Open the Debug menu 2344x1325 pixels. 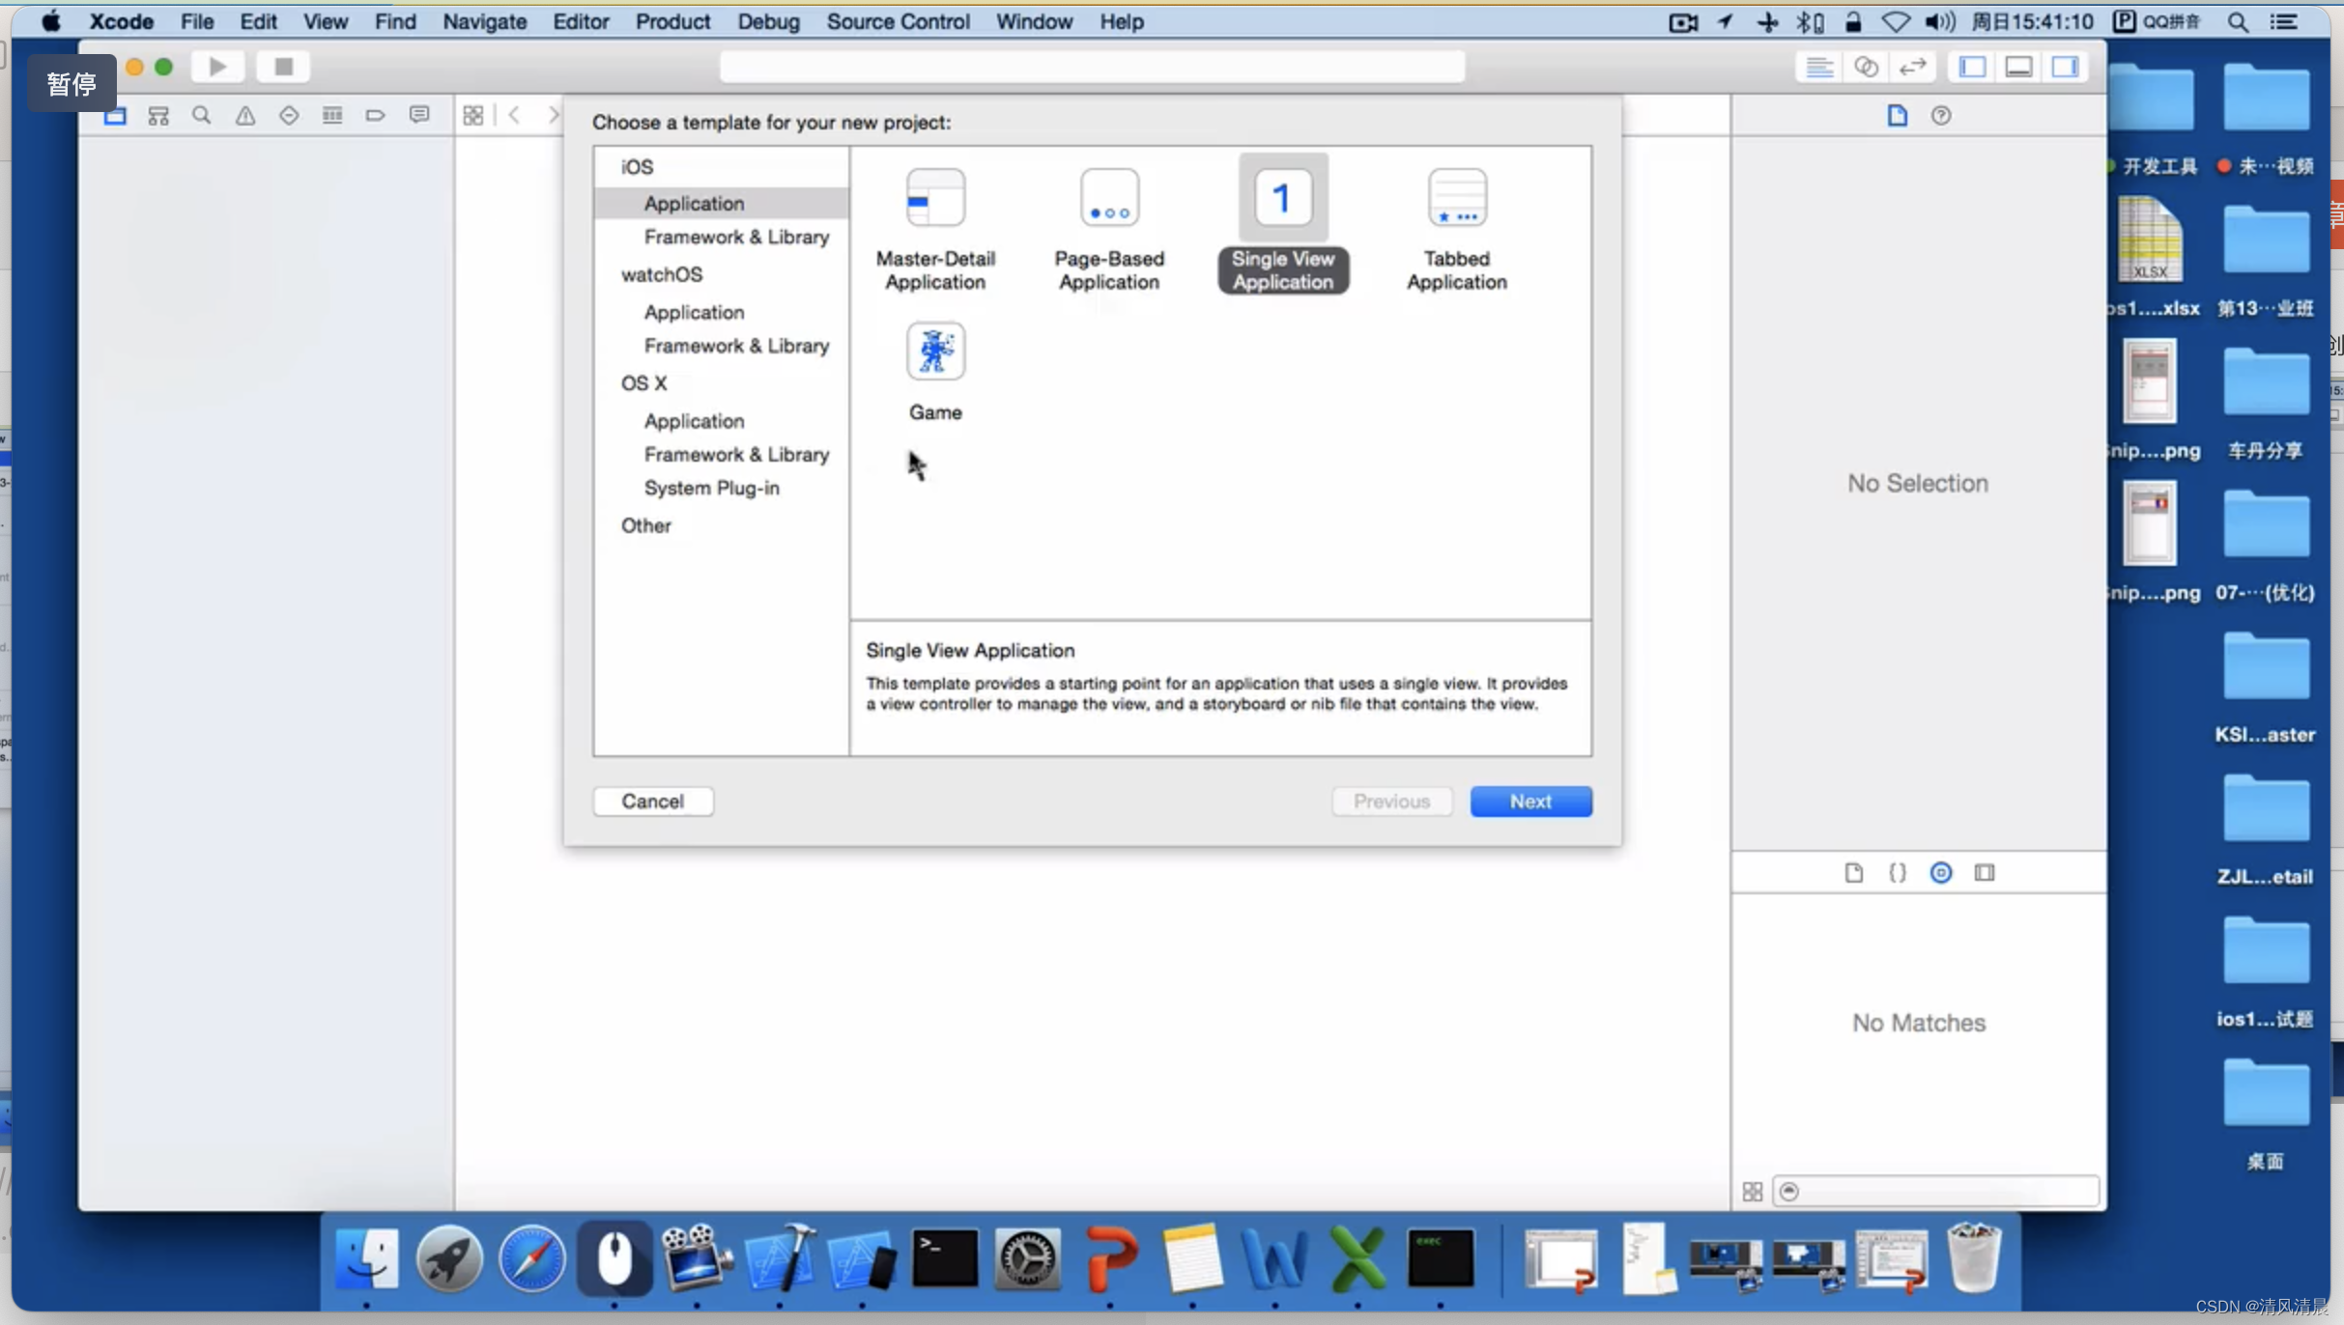point(768,21)
